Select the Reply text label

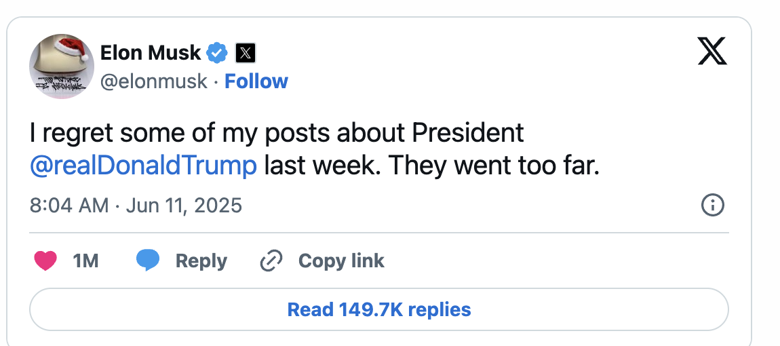click(x=201, y=261)
